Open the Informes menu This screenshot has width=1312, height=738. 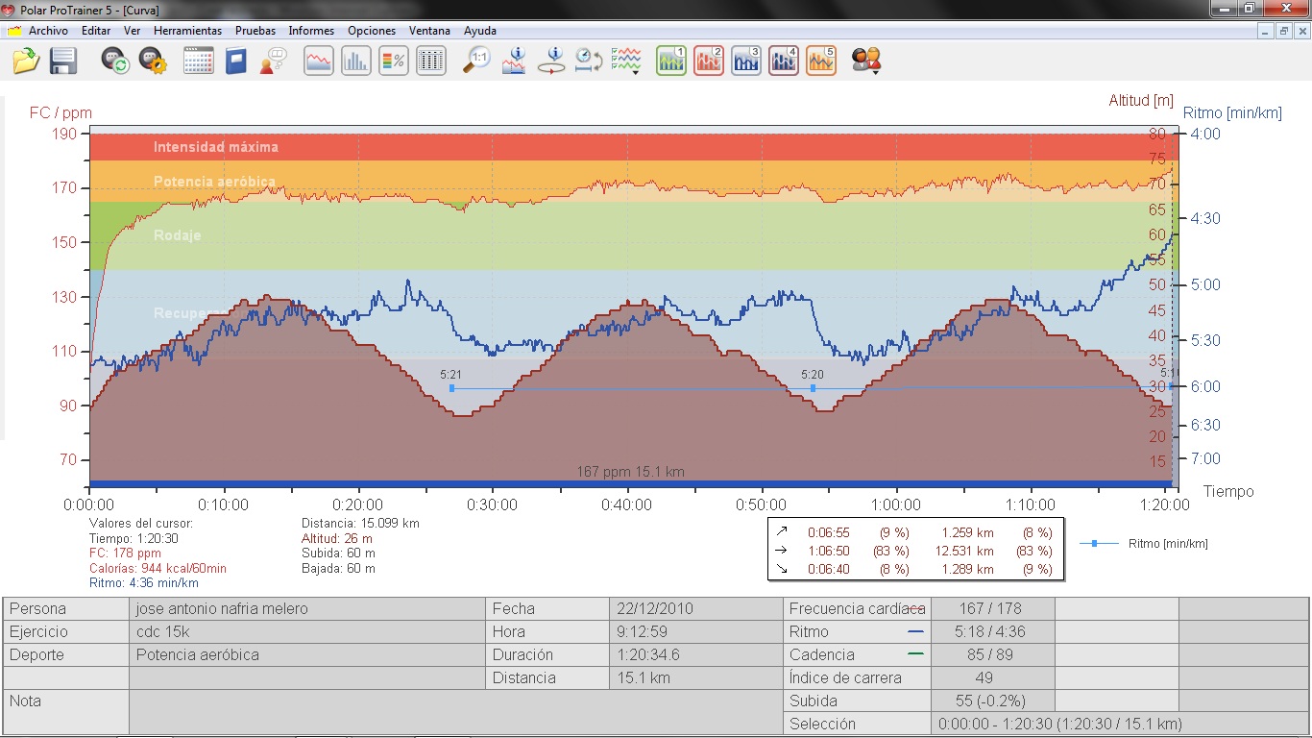click(311, 31)
